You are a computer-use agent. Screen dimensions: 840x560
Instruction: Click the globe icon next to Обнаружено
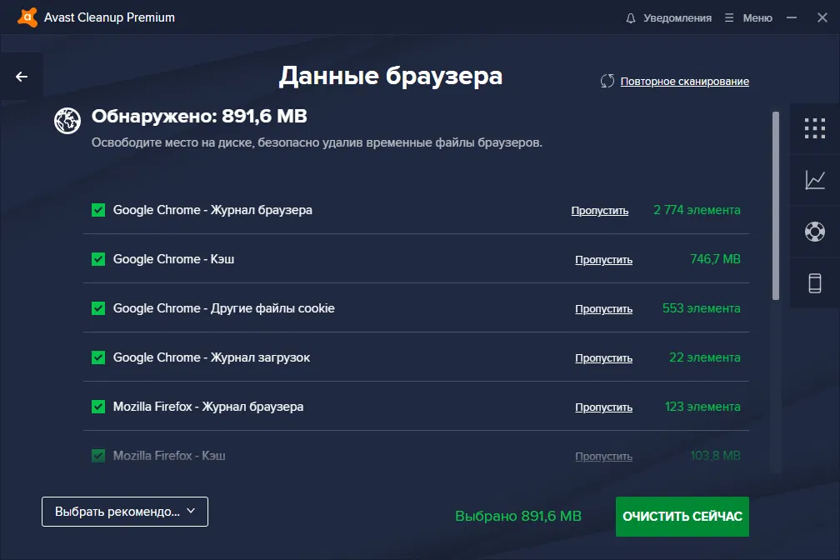click(x=66, y=122)
